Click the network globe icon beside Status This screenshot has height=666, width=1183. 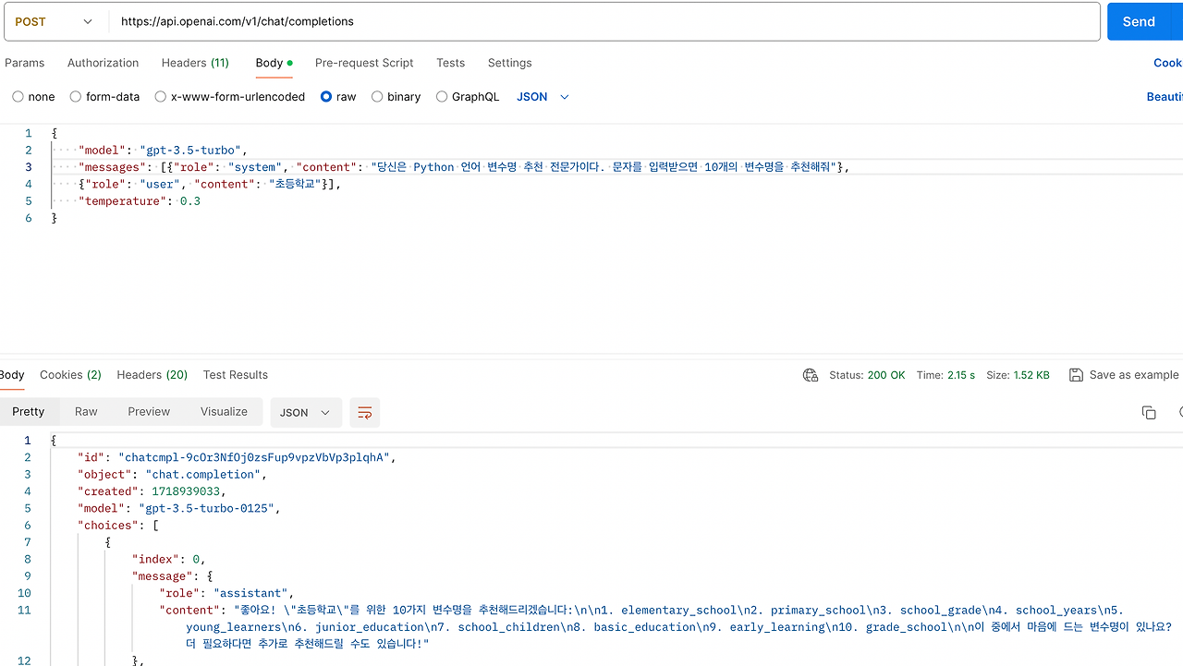pos(811,375)
